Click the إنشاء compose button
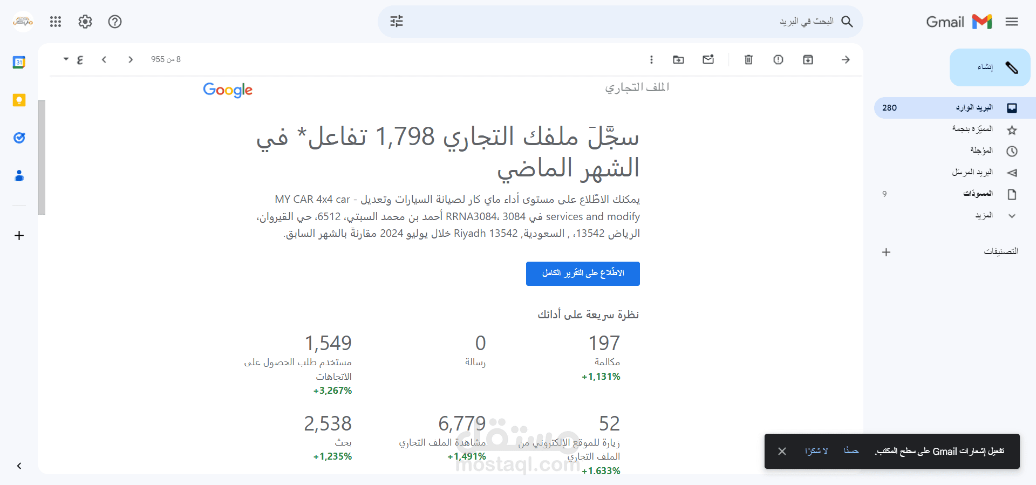This screenshot has width=1036, height=485. pyautogui.click(x=990, y=67)
